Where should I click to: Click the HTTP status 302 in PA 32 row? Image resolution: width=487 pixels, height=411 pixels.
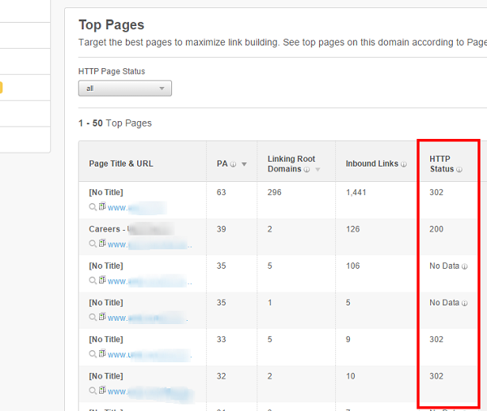437,376
